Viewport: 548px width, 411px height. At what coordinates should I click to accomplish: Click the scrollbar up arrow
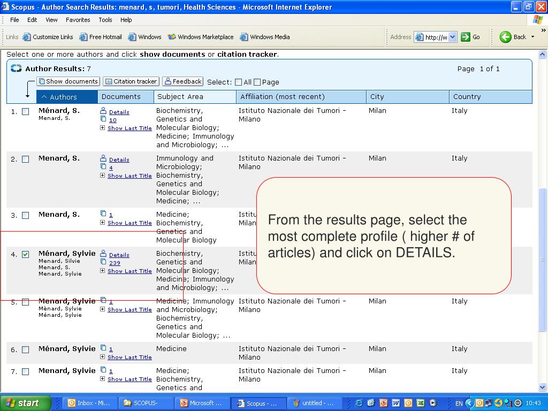543,54
